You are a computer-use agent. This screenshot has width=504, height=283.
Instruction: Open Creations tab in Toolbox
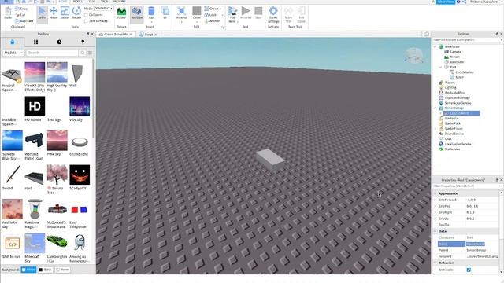83,42
